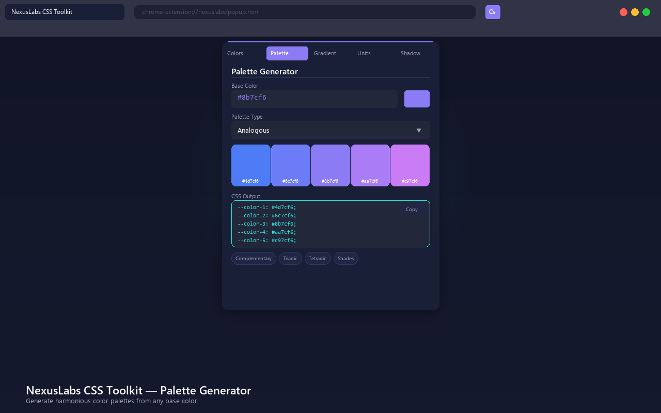Click the red window close button
The width and height of the screenshot is (661, 413).
point(624,12)
